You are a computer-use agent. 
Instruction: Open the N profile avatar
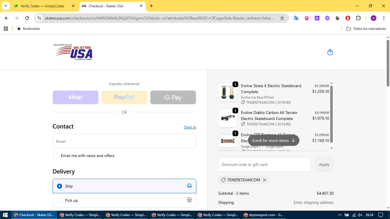[x=374, y=18]
